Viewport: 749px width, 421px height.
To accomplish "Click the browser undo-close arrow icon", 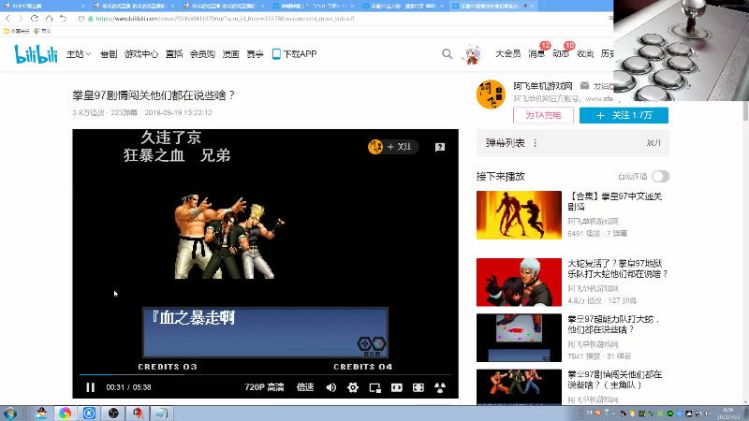I will (x=63, y=18).
